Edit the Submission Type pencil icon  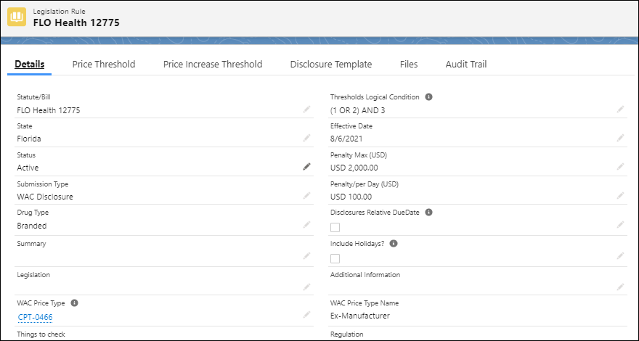tap(307, 196)
